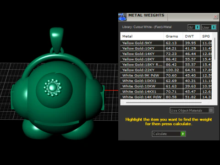The width and height of the screenshot is (220, 165).
Task: Click the Metal Weights flask icon
Action: [122, 17]
